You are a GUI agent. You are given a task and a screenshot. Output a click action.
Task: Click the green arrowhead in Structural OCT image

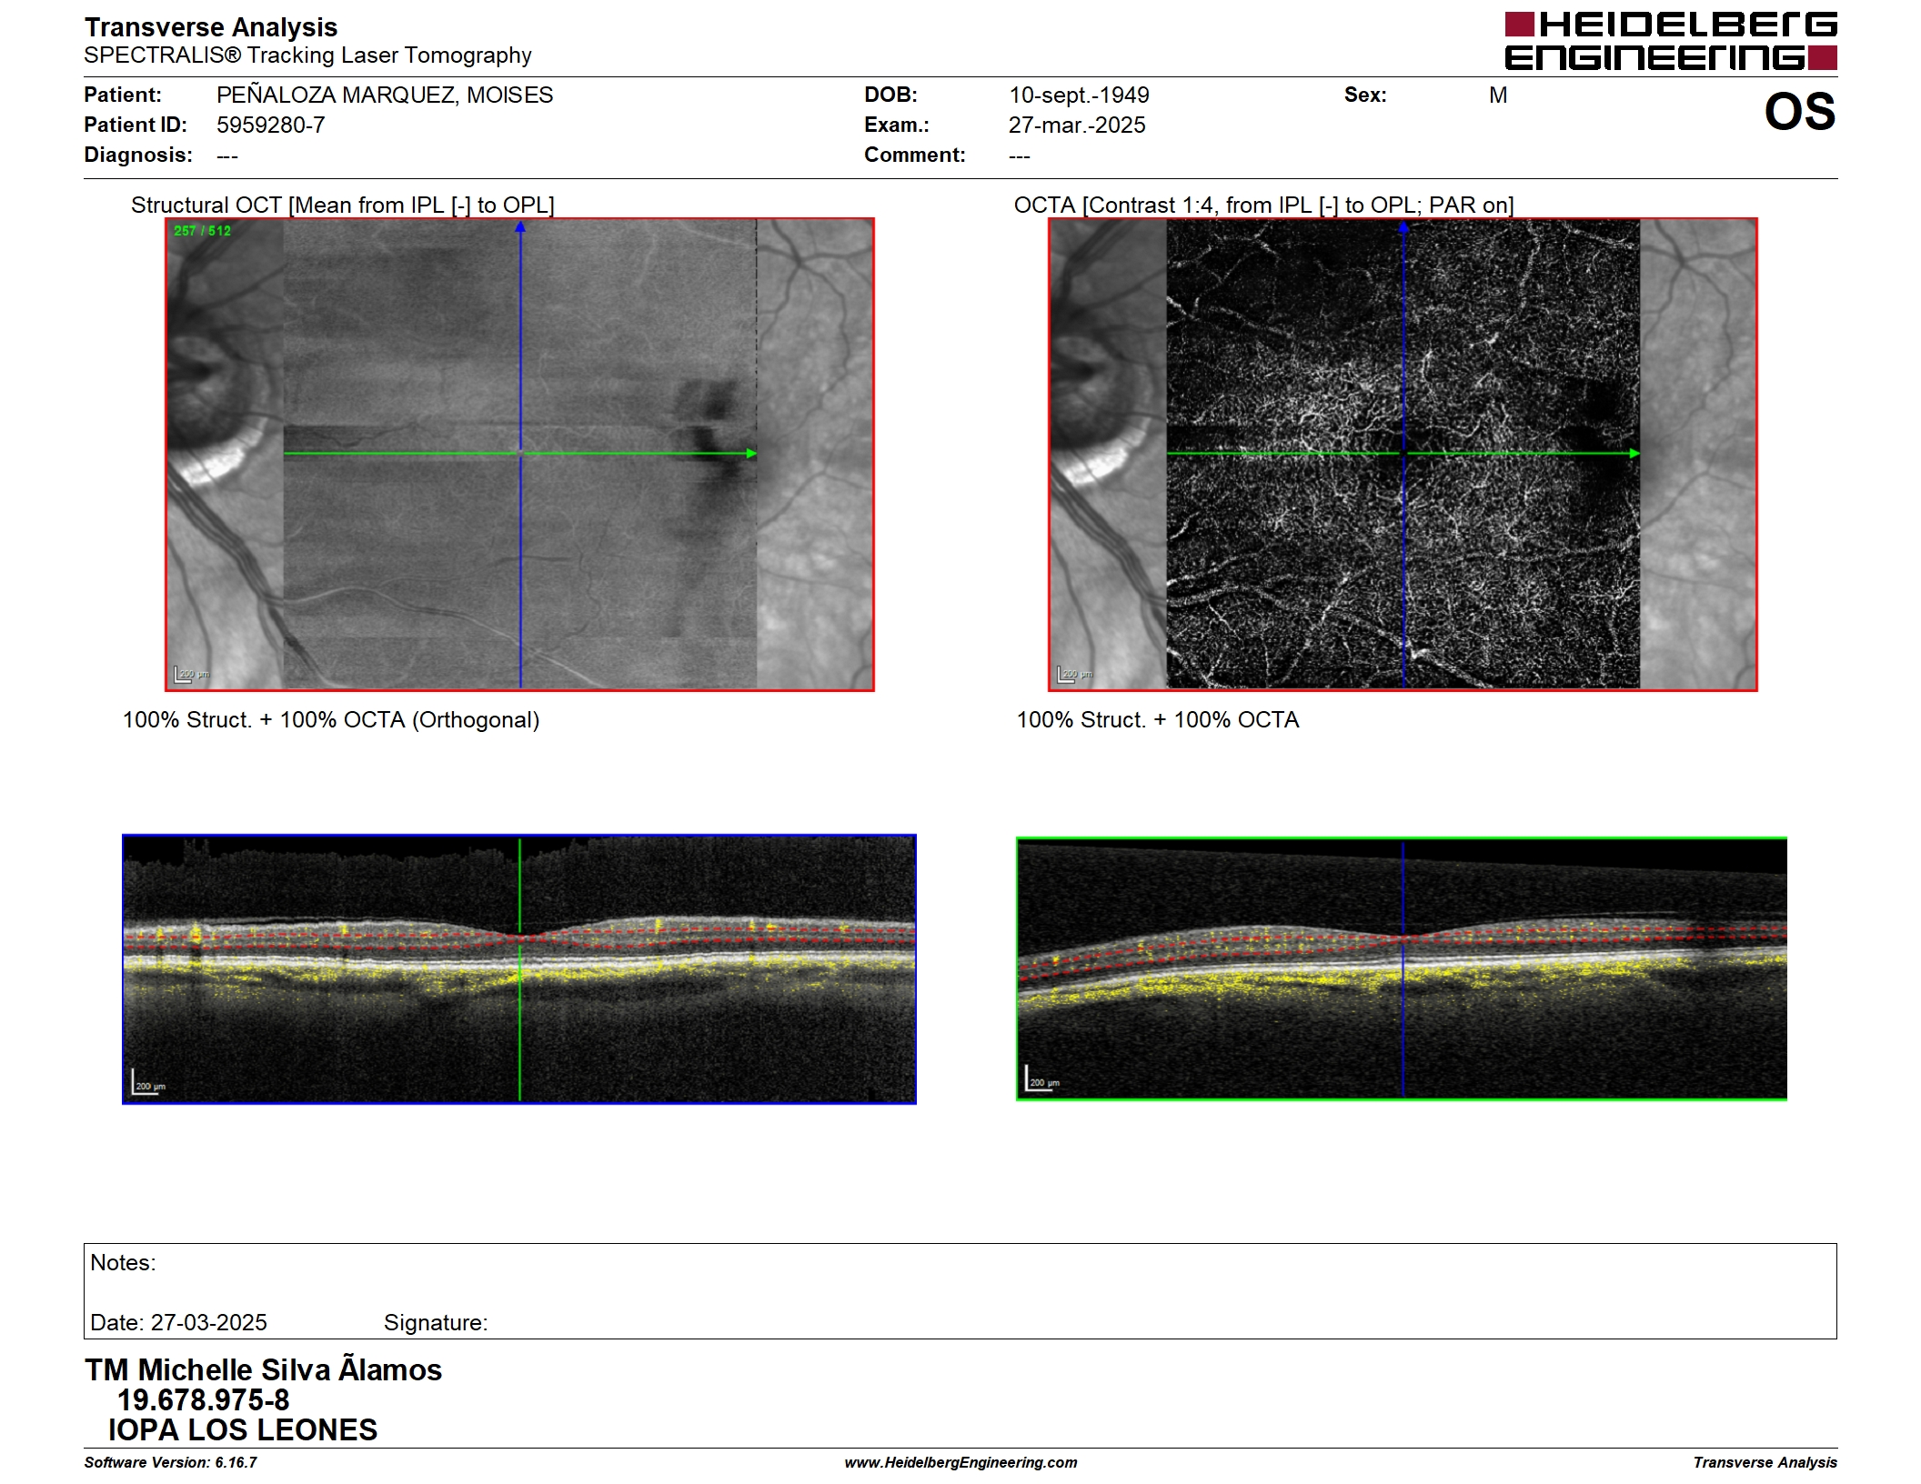click(751, 453)
